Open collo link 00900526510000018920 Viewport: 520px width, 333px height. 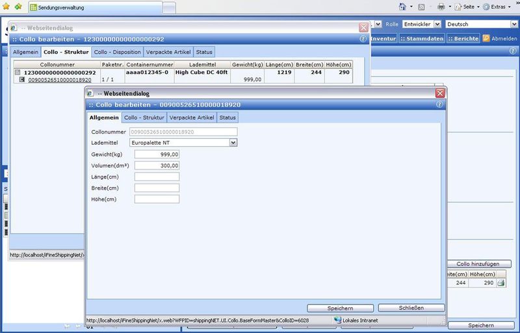coord(60,80)
